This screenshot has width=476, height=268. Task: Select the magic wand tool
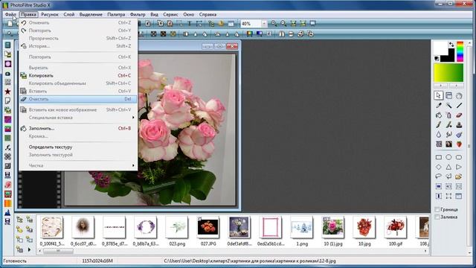pyautogui.click(x=448, y=106)
